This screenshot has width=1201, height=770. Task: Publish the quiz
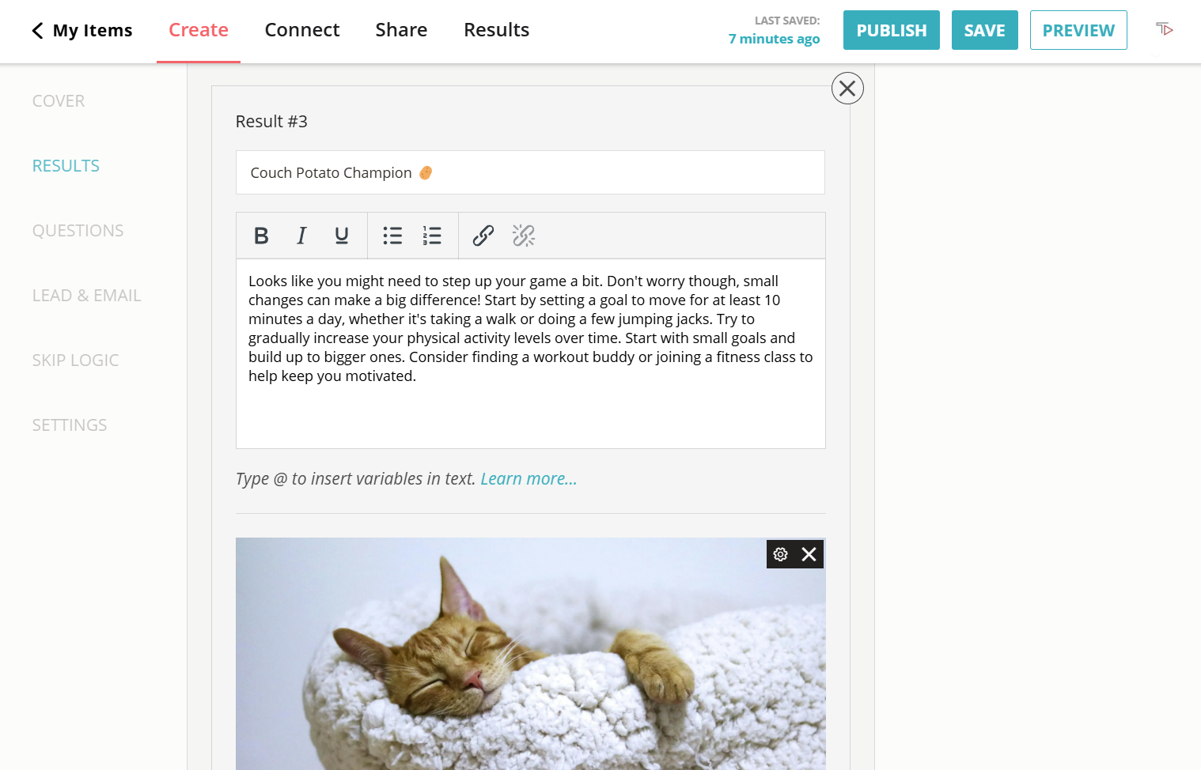(891, 29)
